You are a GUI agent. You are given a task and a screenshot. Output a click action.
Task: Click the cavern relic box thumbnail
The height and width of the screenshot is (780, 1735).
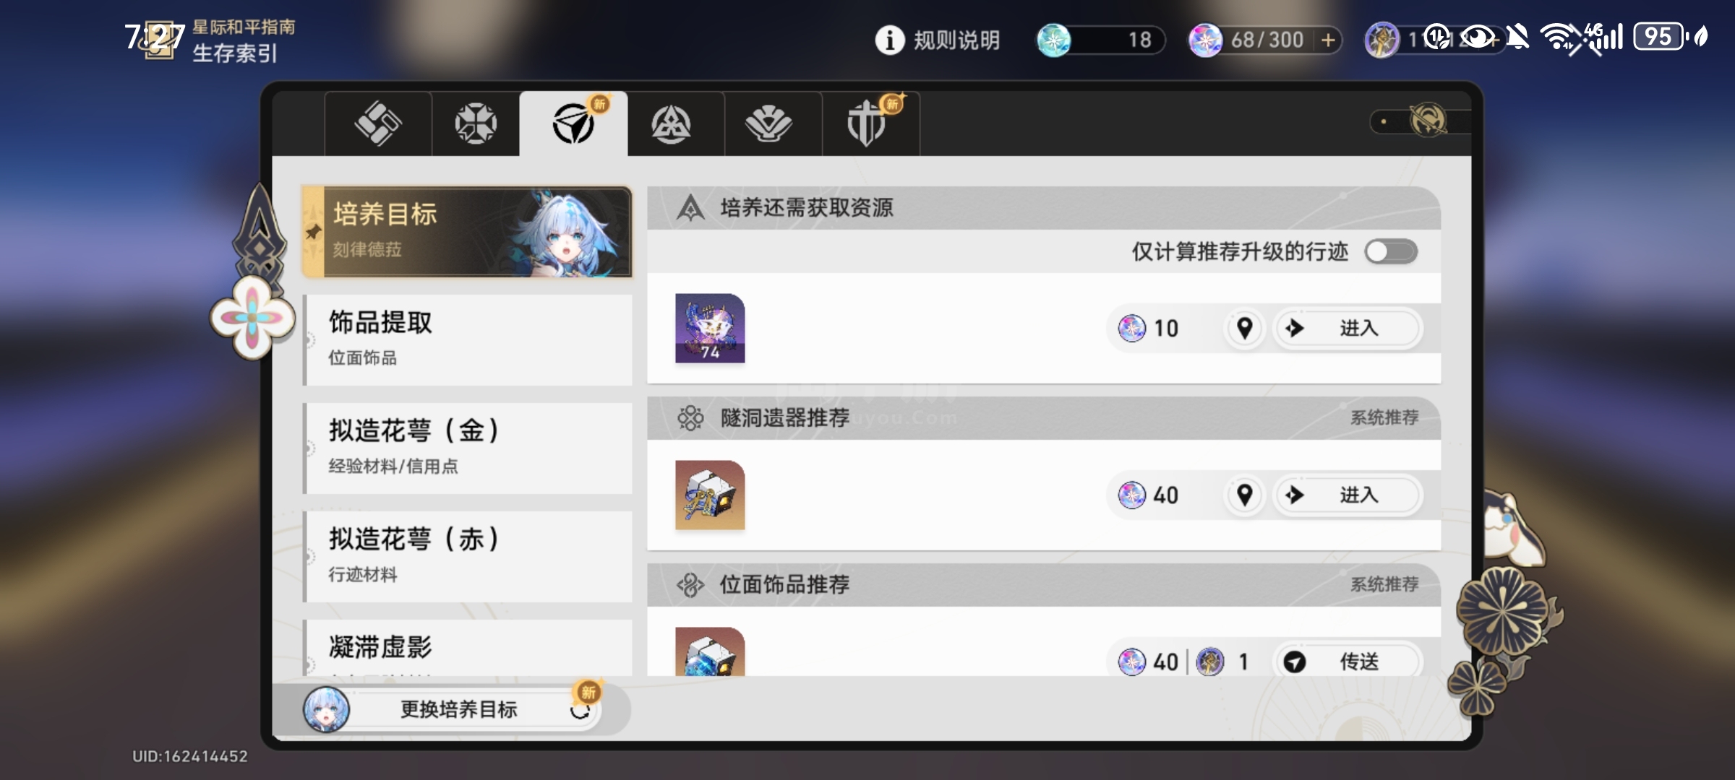click(710, 495)
